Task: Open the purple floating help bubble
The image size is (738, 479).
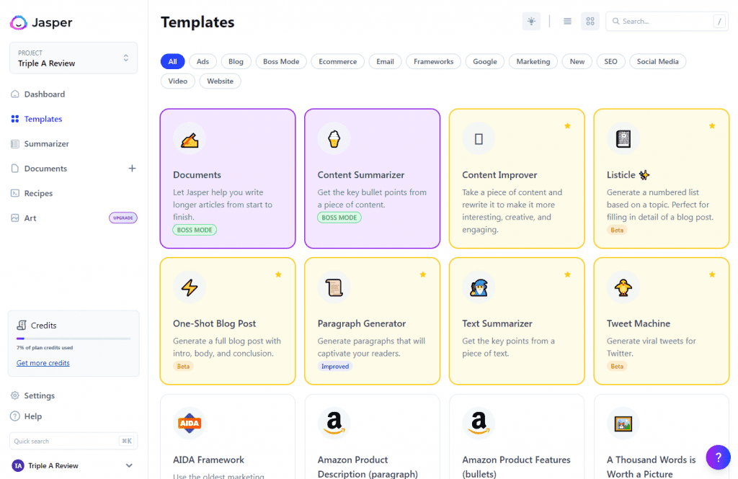Action: (x=719, y=457)
